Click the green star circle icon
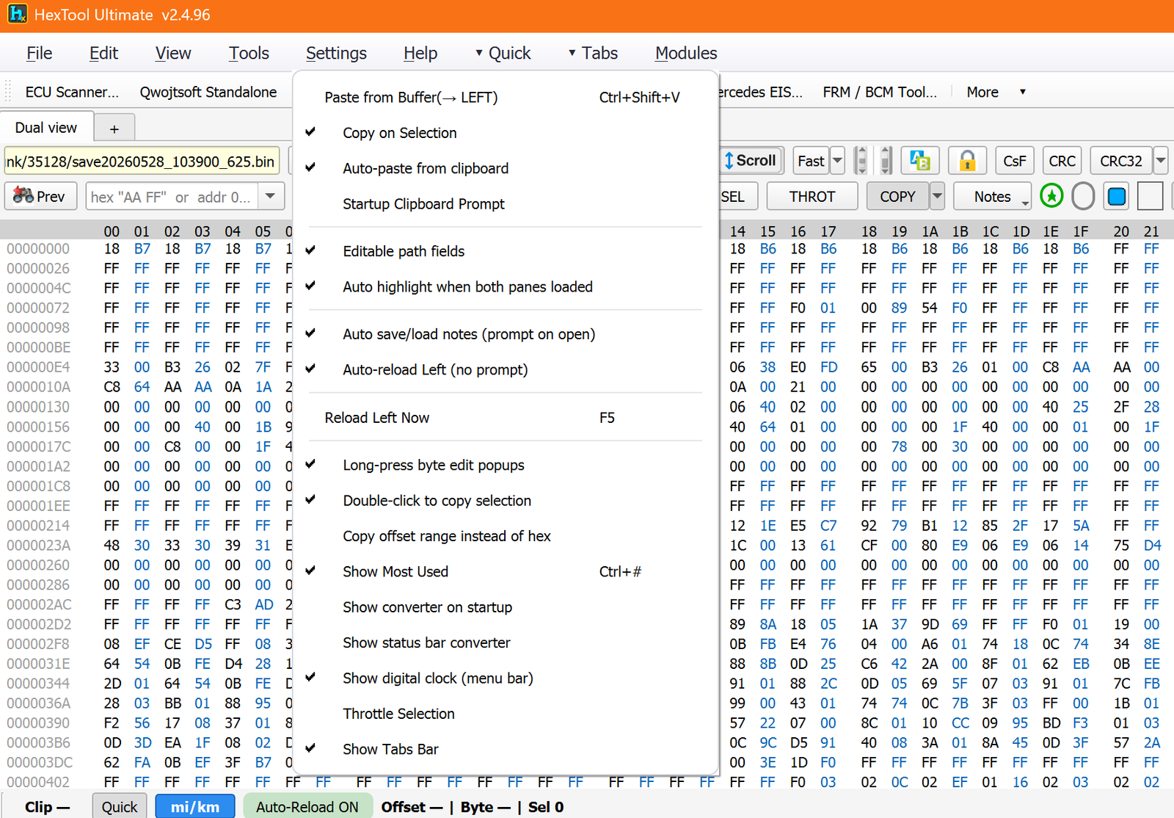1174x818 pixels. [x=1051, y=196]
